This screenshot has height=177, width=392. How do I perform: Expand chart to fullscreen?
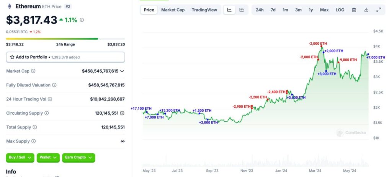pyautogui.click(x=379, y=10)
